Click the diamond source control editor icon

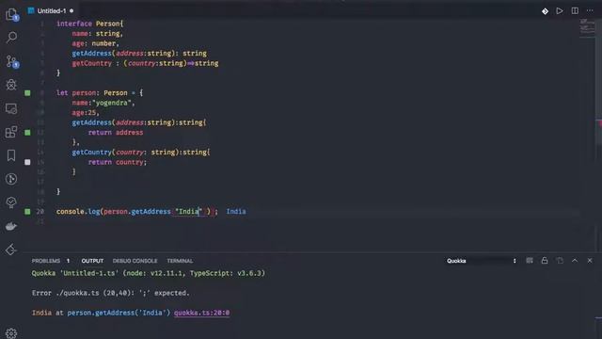click(545, 11)
